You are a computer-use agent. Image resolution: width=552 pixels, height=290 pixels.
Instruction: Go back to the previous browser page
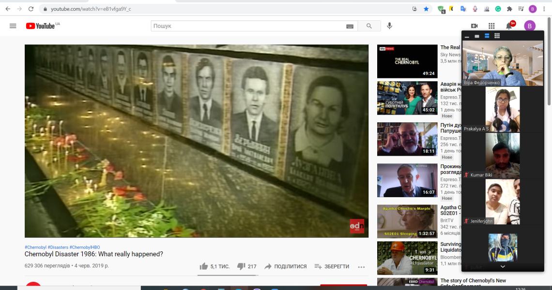tap(8, 9)
